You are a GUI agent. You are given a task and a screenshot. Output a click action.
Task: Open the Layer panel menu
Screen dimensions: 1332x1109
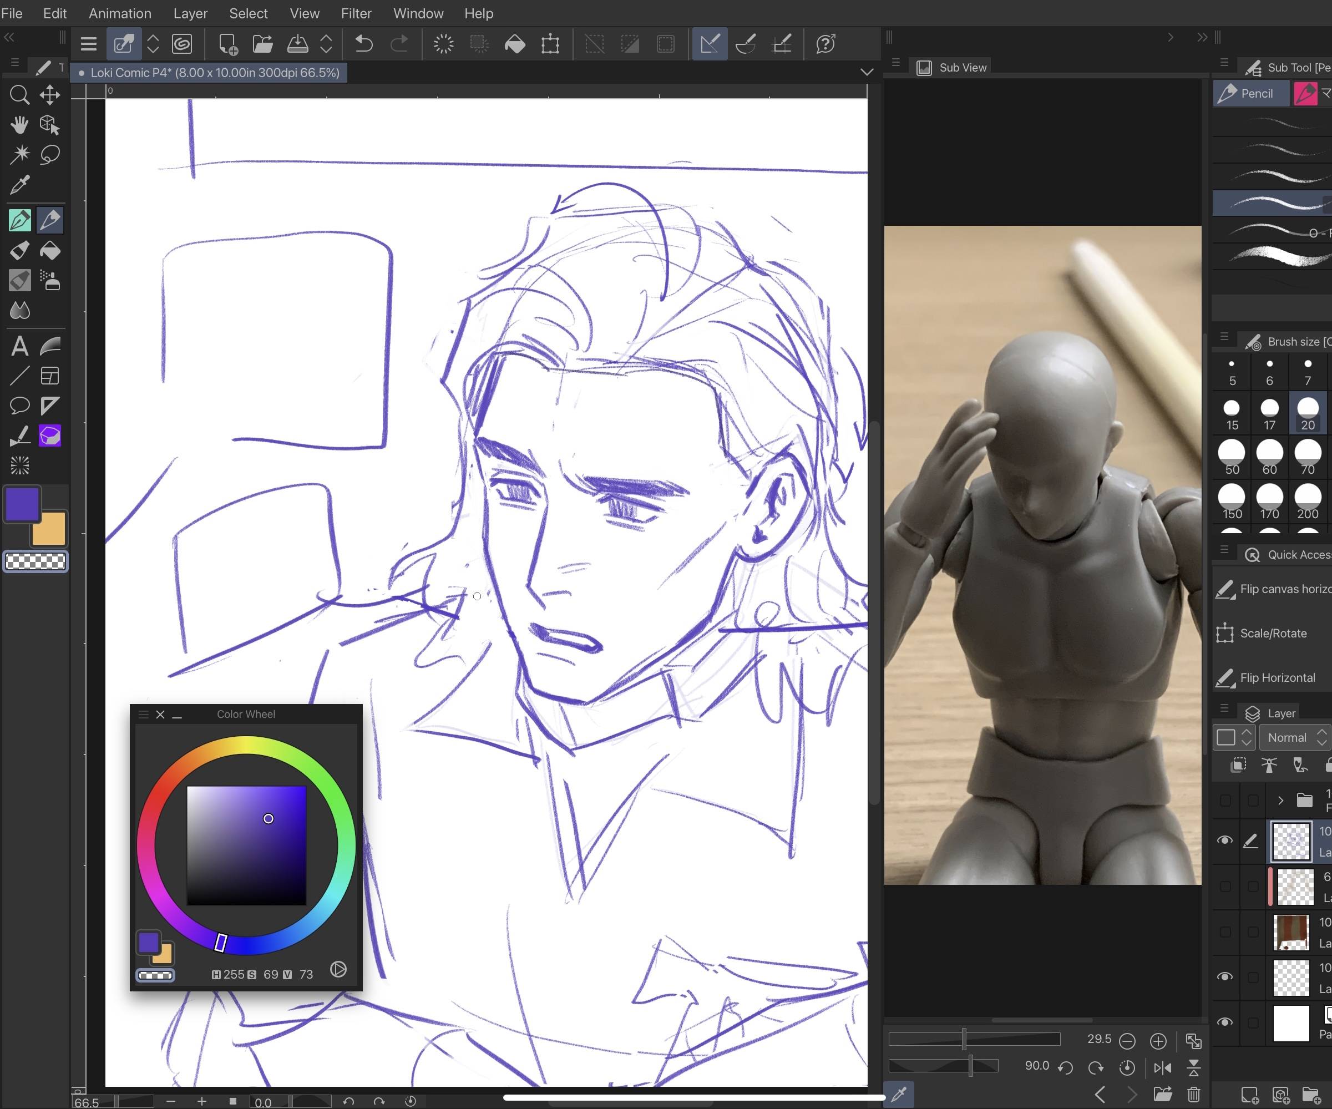coord(1224,707)
